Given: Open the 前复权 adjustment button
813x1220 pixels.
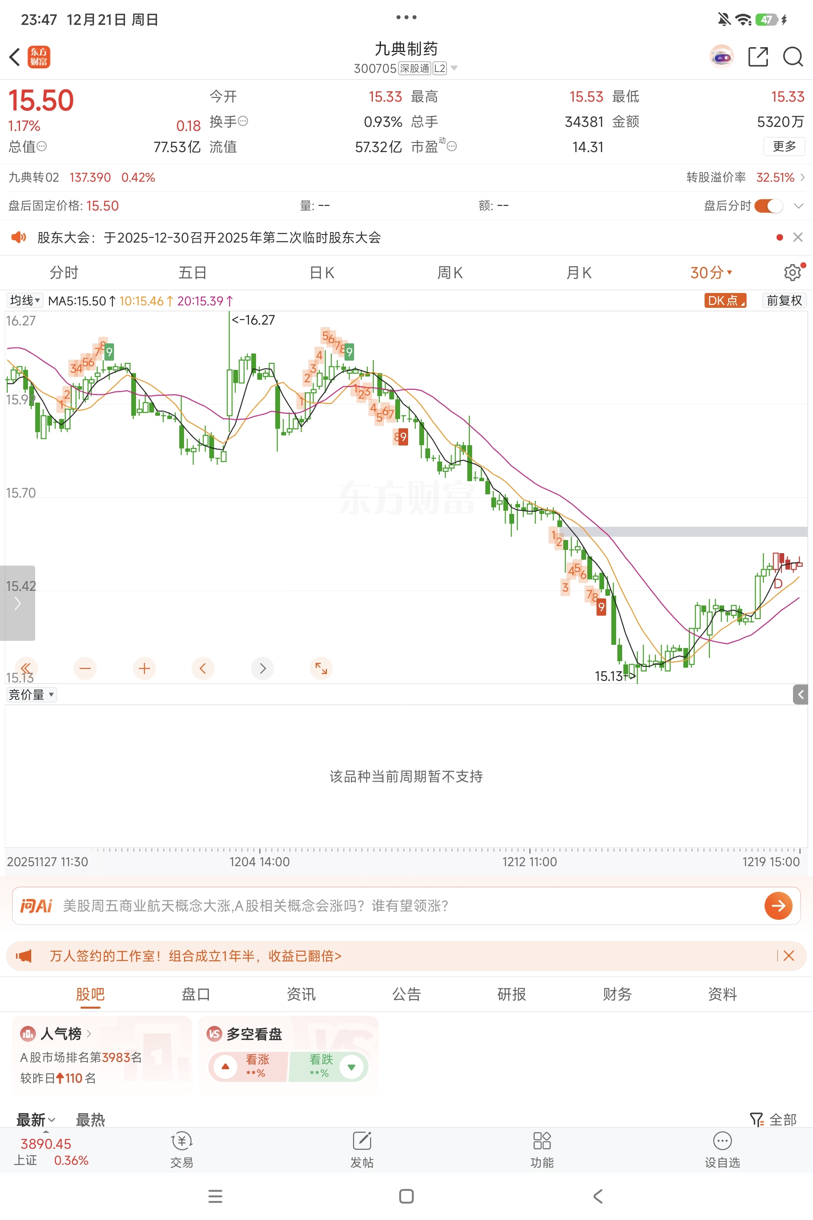Looking at the screenshot, I should coord(783,300).
